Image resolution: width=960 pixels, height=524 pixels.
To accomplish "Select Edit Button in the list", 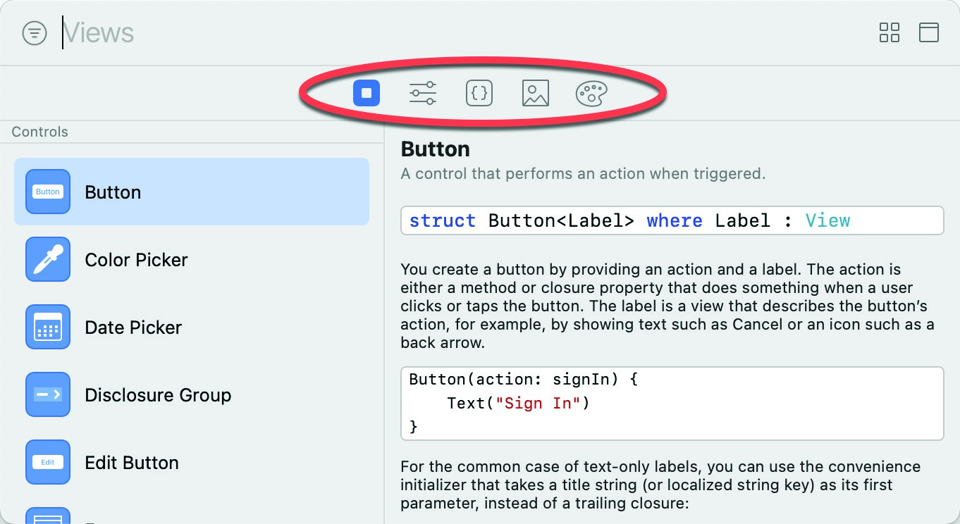I will (192, 462).
